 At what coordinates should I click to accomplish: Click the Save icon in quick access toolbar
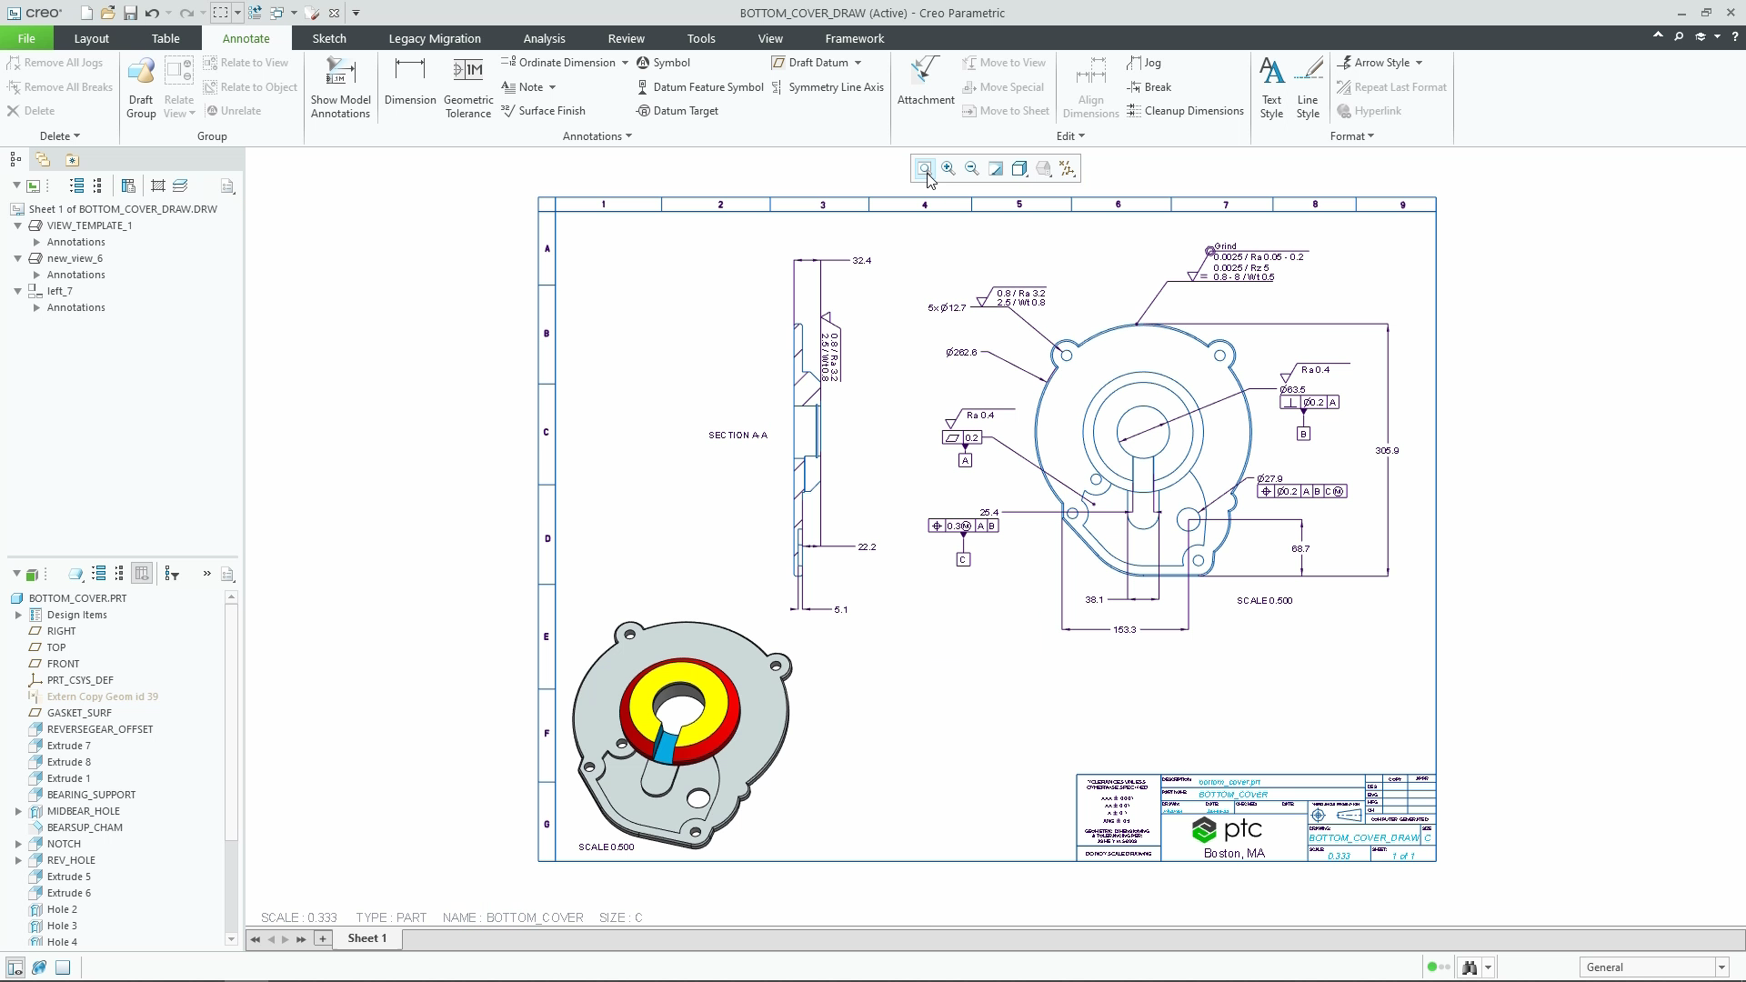(x=130, y=13)
